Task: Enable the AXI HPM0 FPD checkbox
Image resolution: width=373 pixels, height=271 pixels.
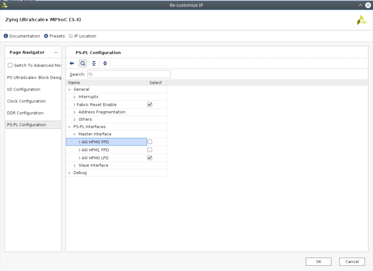Action: (150, 142)
